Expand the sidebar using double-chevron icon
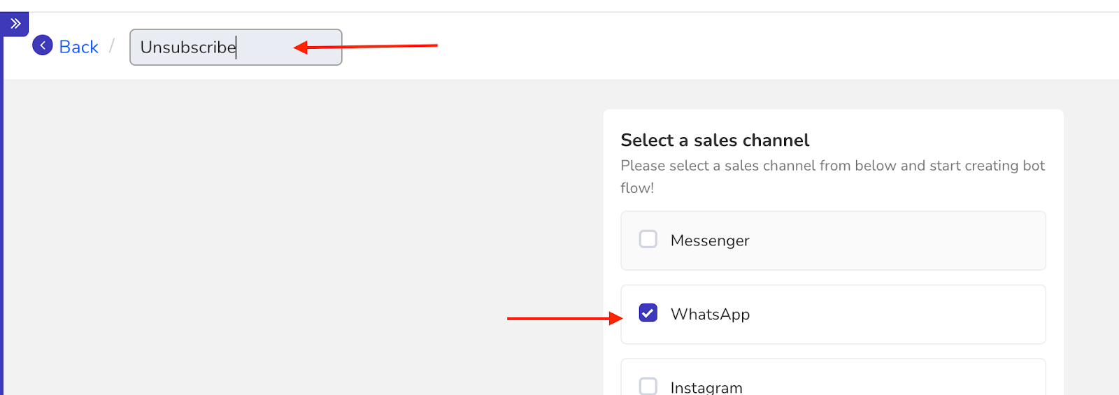The height and width of the screenshot is (395, 1119). coord(15,24)
